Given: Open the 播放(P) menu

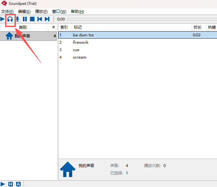Looking at the screenshot, I should pyautogui.click(x=41, y=12).
